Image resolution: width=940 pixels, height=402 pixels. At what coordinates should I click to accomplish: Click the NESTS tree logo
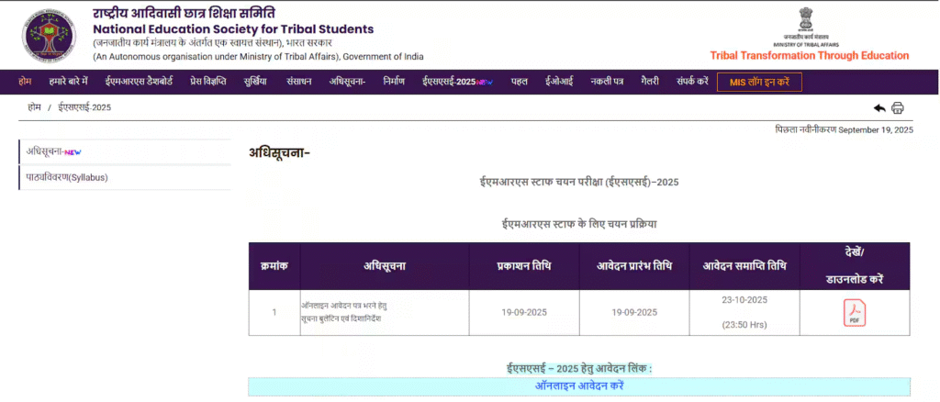pyautogui.click(x=50, y=33)
